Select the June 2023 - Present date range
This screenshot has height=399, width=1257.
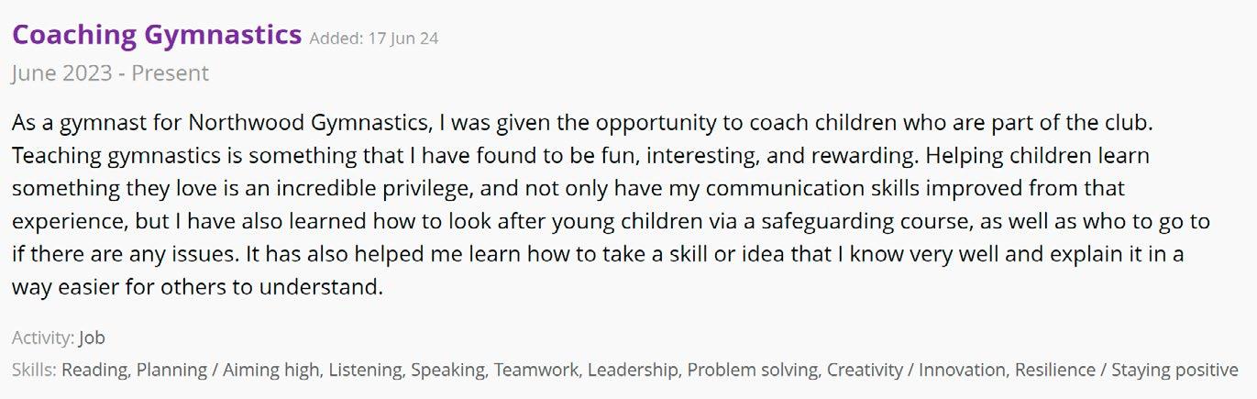110,73
